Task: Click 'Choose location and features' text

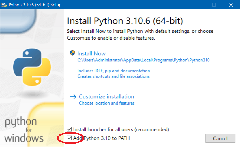Action: (107, 103)
